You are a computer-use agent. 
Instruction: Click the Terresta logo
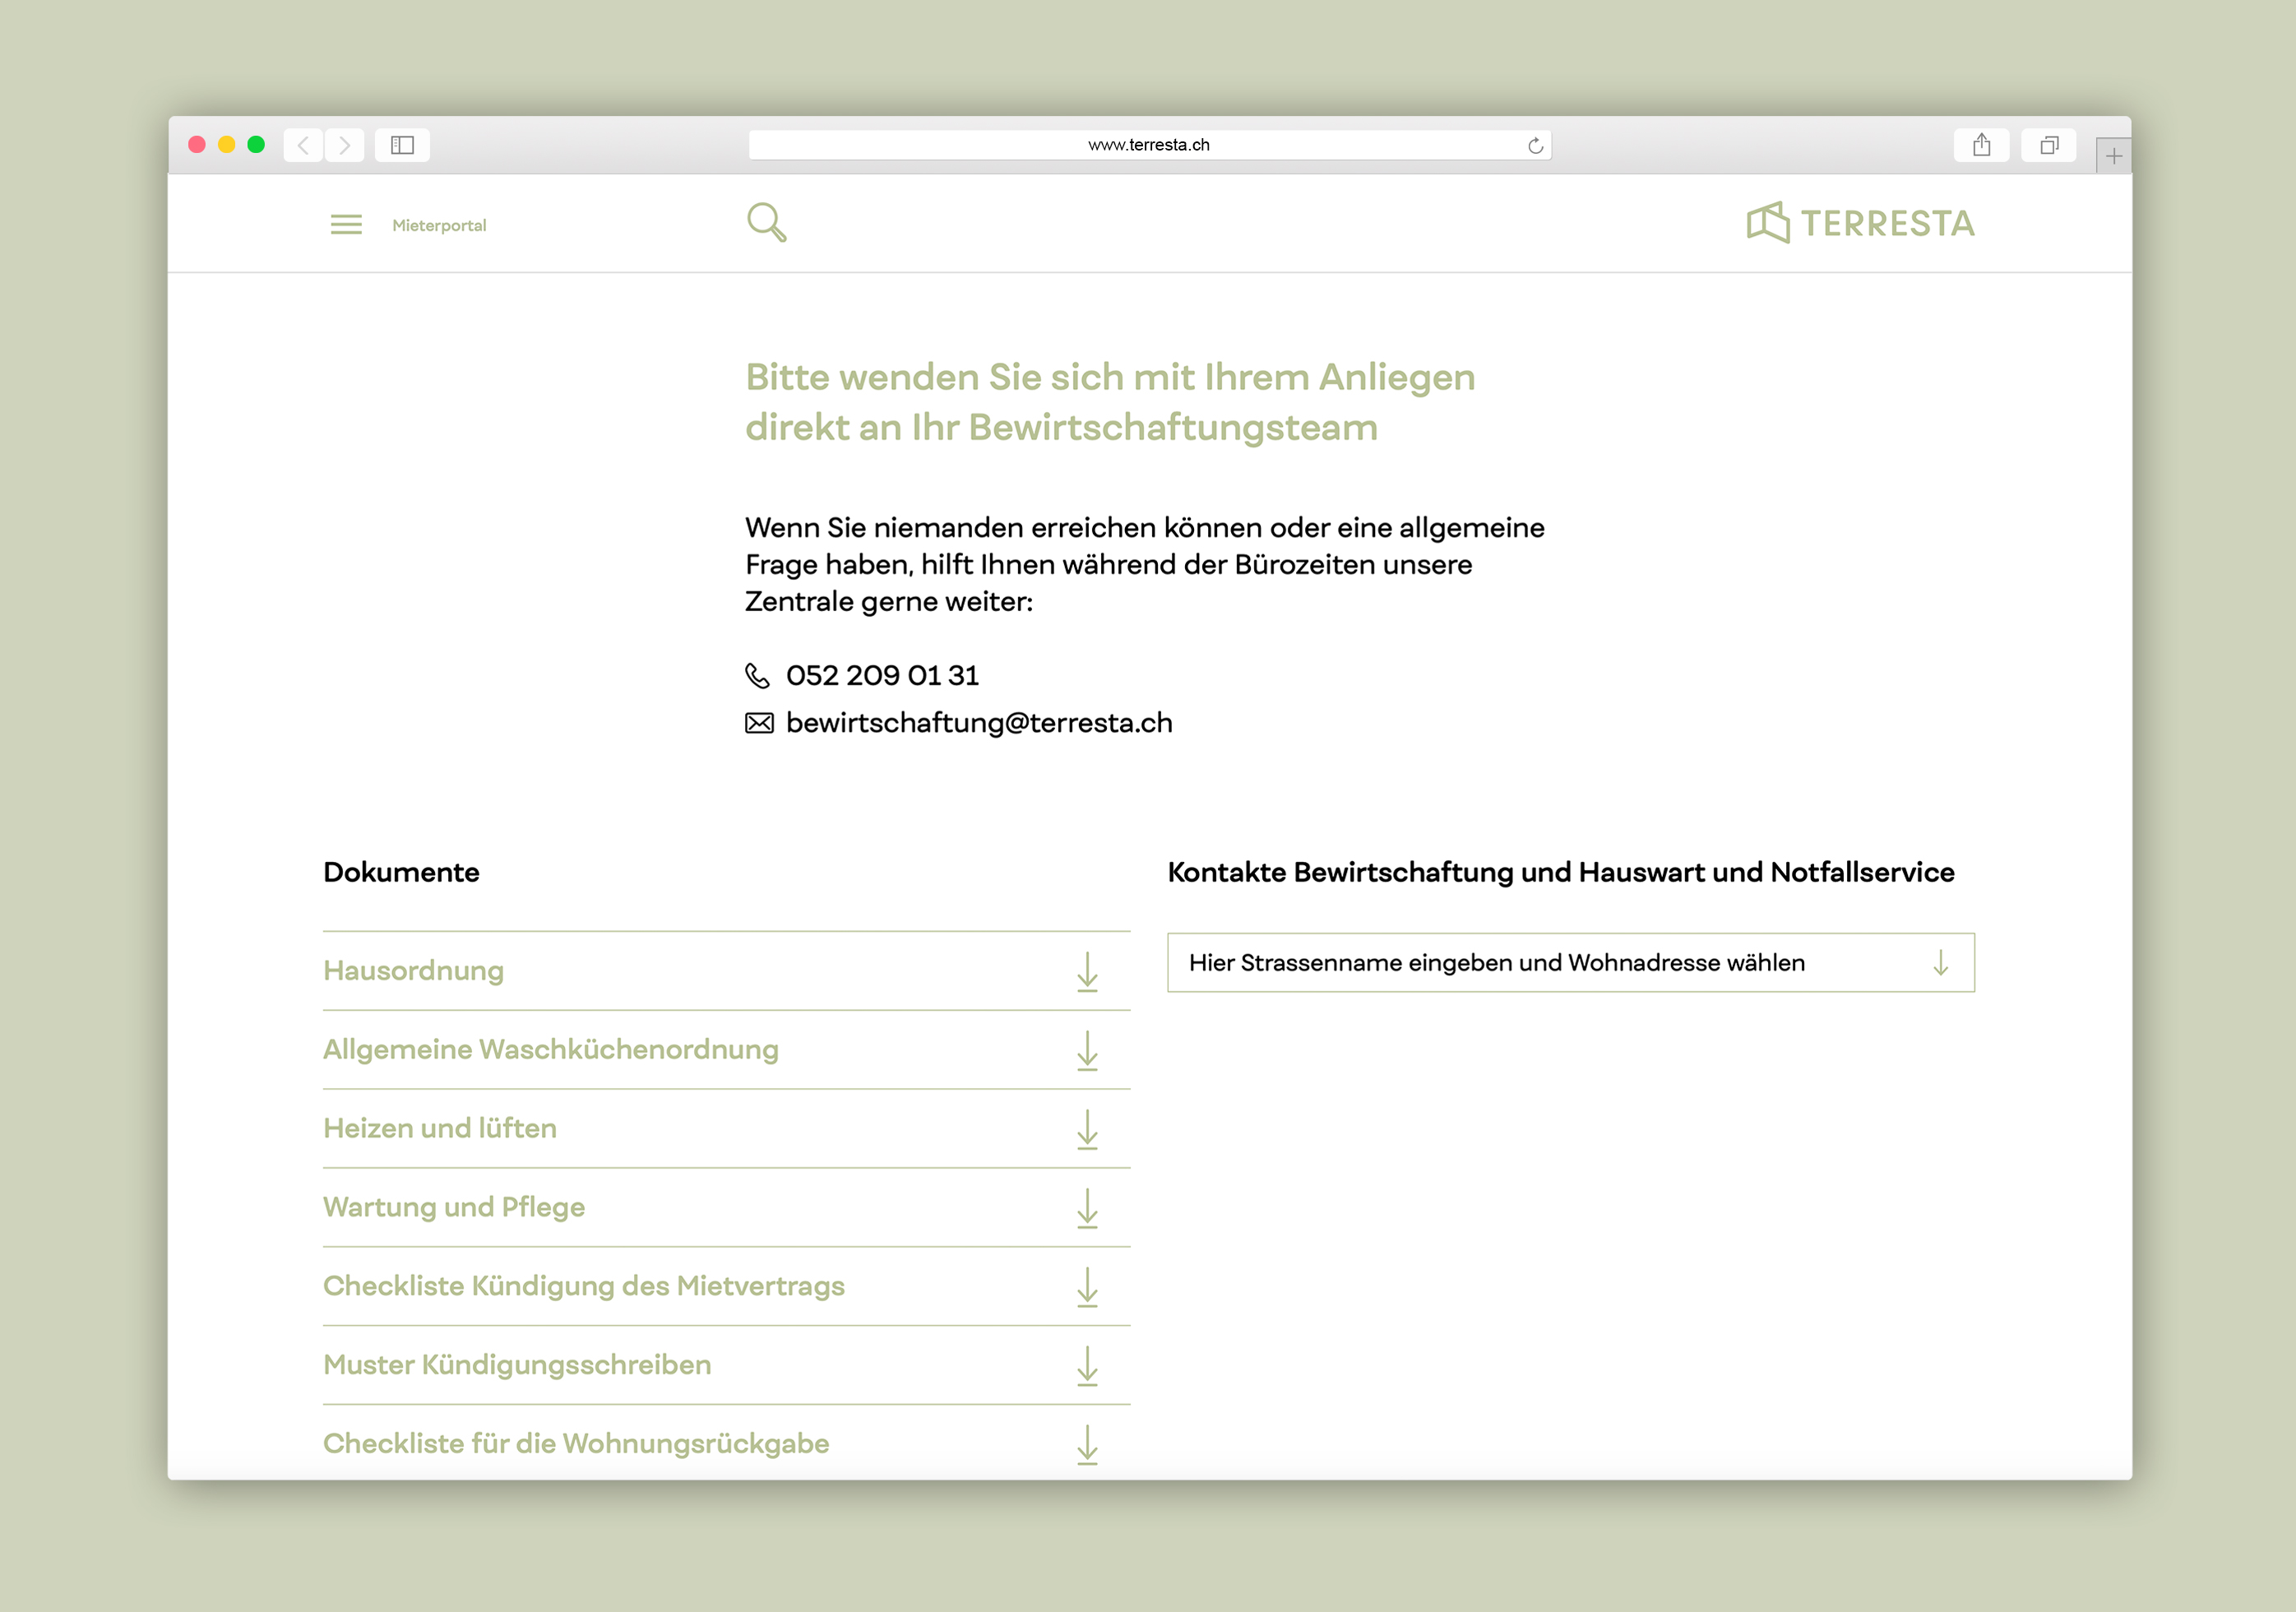[1860, 223]
